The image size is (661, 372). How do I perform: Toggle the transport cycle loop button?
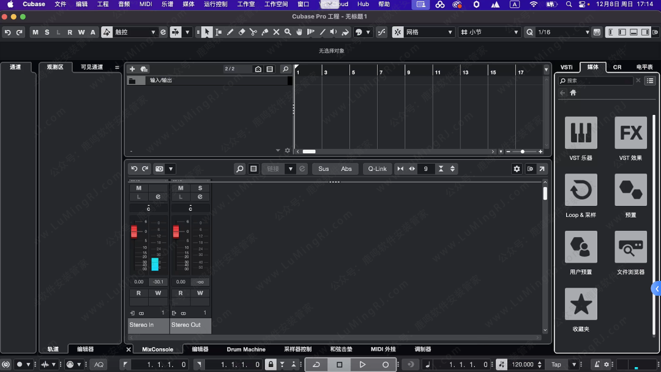click(x=316, y=365)
